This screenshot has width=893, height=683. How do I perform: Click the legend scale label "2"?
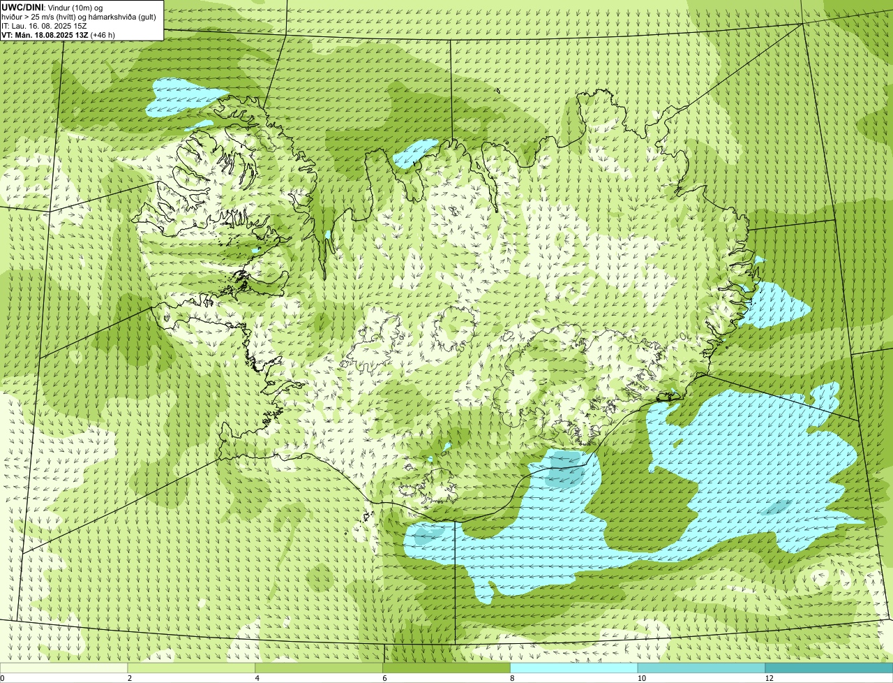click(x=130, y=678)
